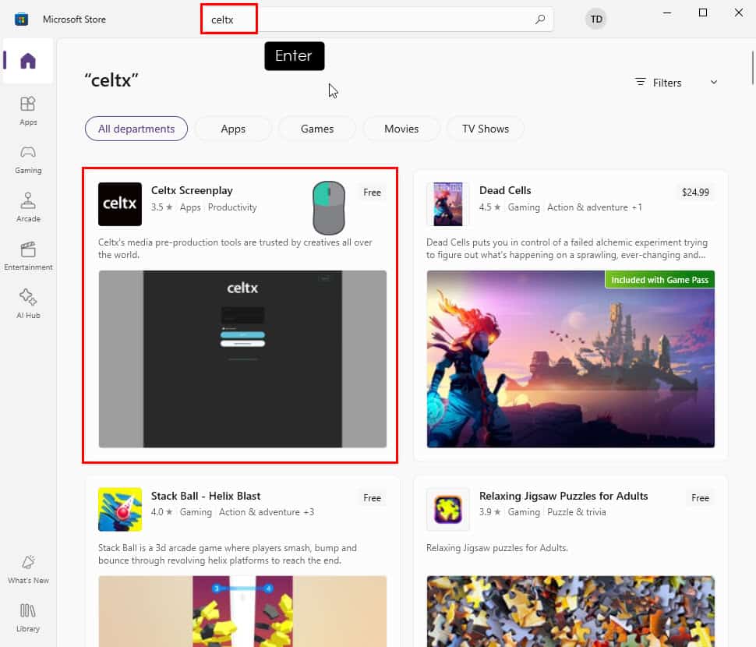Open Apps section in sidebar
Screen dimensions: 756x647
pos(28,110)
